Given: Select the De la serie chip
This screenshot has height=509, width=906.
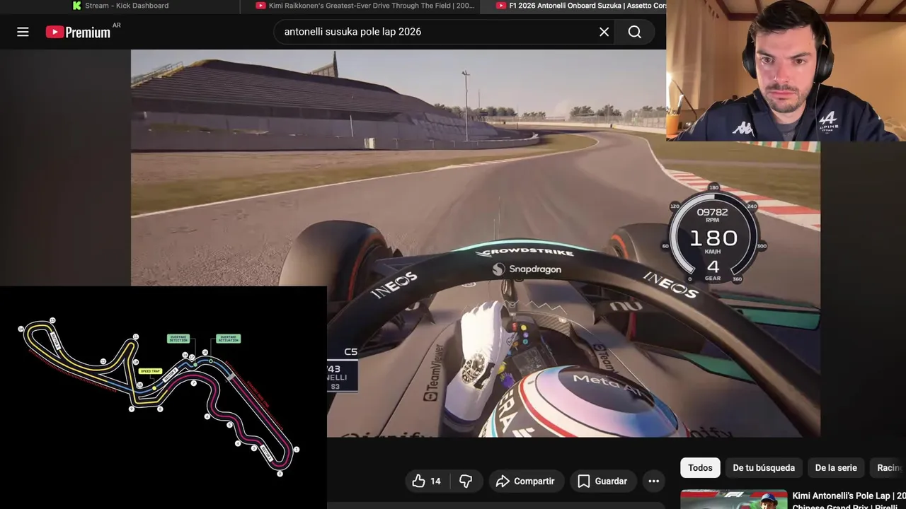Looking at the screenshot, I should (836, 467).
